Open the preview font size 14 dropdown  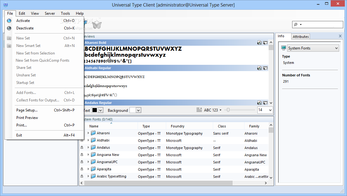coord(270,110)
